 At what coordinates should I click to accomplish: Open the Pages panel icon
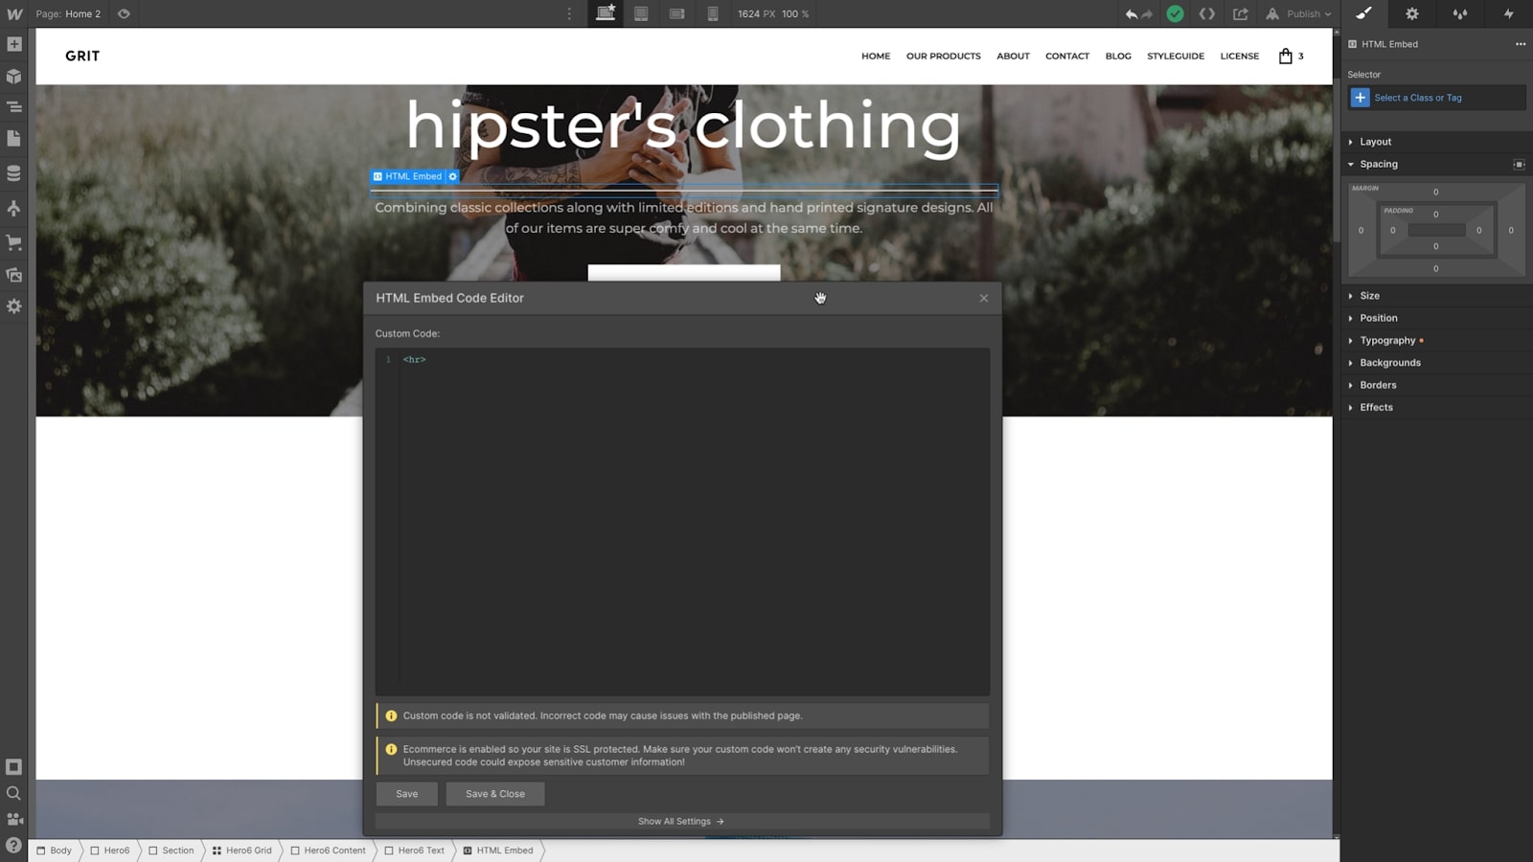coord(13,139)
